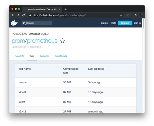Select the prom/prometheus browser tab
This screenshot has height=126, width=154.
42,9
